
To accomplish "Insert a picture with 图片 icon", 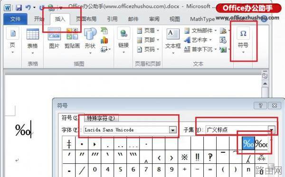I will click(54, 38).
